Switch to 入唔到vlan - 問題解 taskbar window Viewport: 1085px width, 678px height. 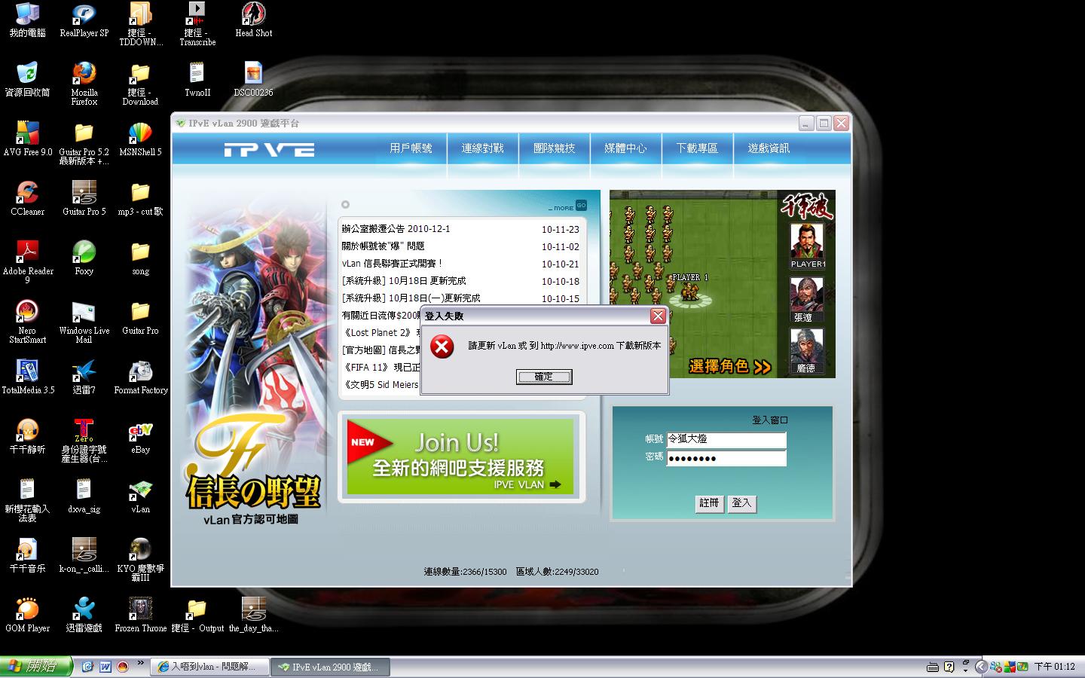pyautogui.click(x=210, y=667)
